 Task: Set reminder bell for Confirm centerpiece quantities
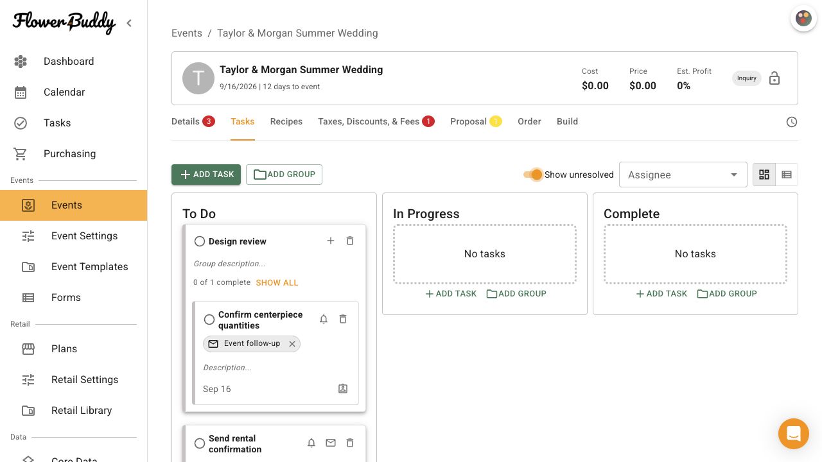pos(324,319)
